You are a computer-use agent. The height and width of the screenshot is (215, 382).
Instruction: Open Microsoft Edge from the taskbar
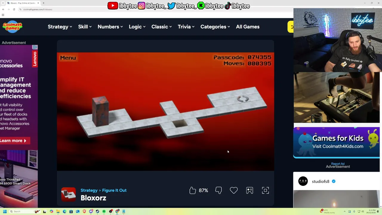pyautogui.click(x=64, y=211)
